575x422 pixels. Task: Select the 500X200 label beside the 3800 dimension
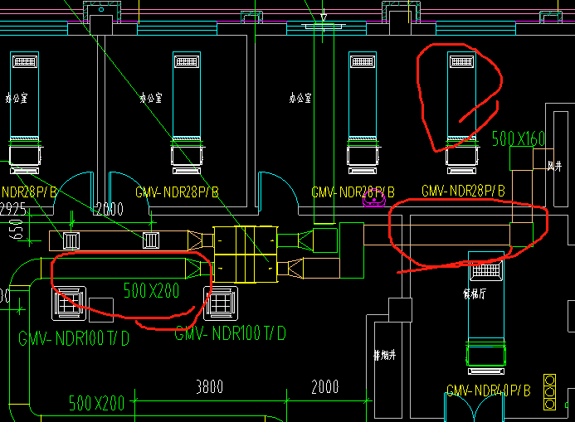pos(97,403)
